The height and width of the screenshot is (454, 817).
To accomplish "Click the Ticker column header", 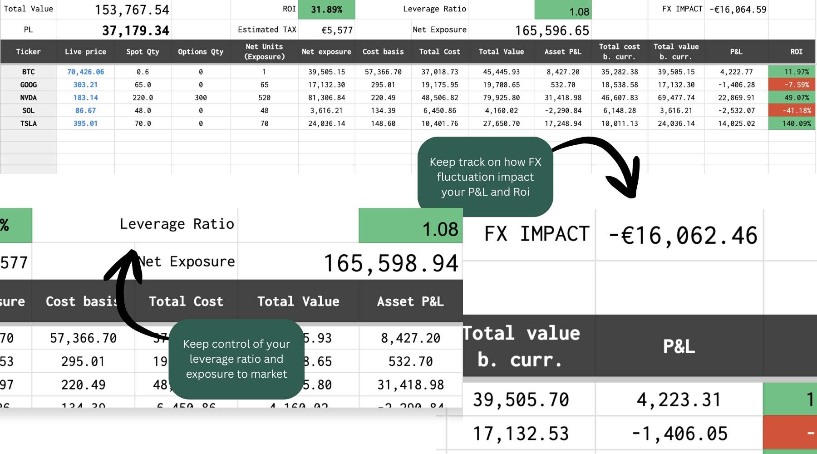I will click(x=28, y=52).
